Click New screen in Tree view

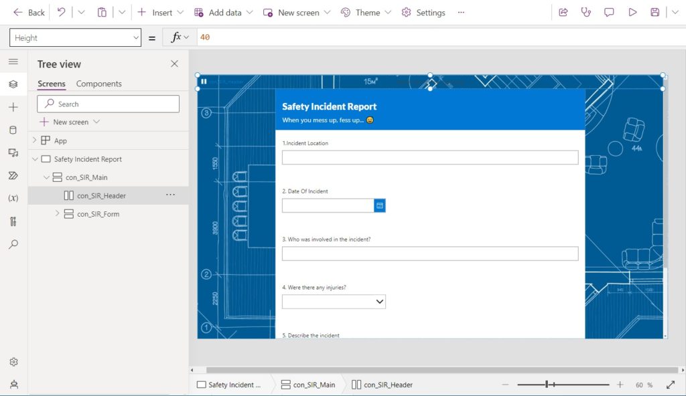[70, 122]
